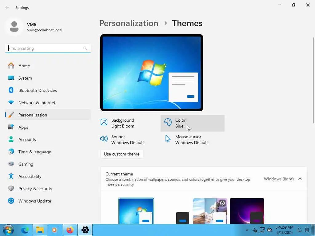Open Bluetooth & devices settings
This screenshot has height=236, width=315.
(48, 90)
